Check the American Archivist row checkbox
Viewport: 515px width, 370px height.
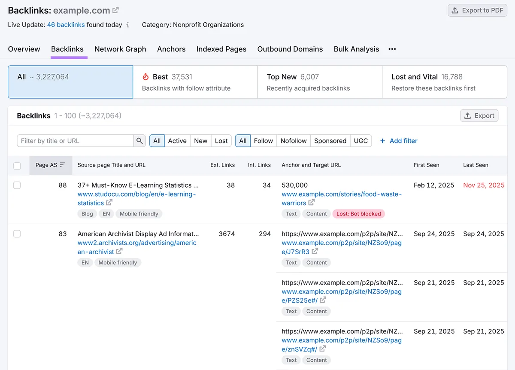(x=17, y=234)
